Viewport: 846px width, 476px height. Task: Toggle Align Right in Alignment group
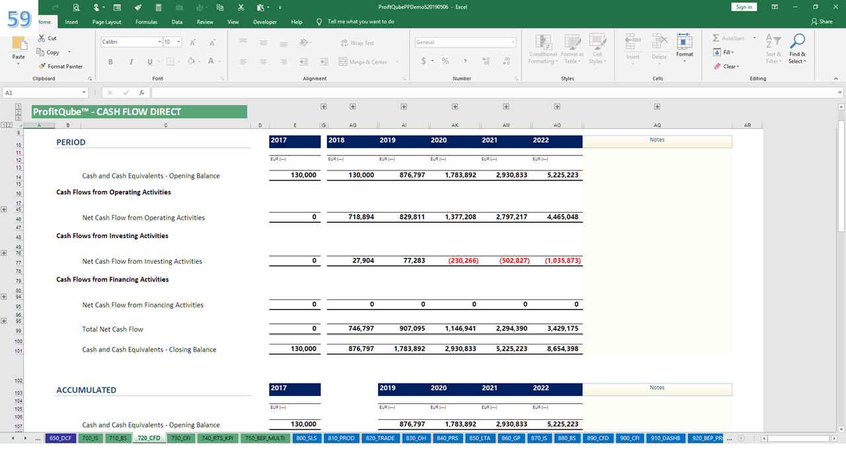(282, 61)
